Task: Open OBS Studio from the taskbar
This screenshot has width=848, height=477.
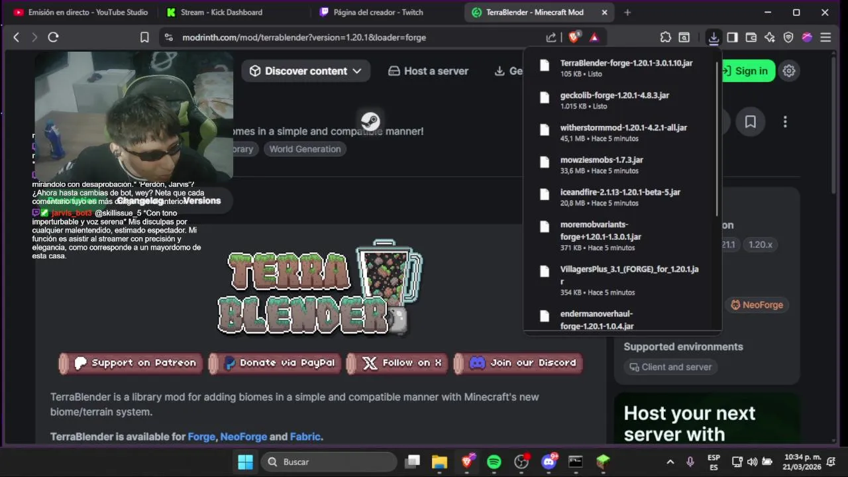Action: point(522,462)
